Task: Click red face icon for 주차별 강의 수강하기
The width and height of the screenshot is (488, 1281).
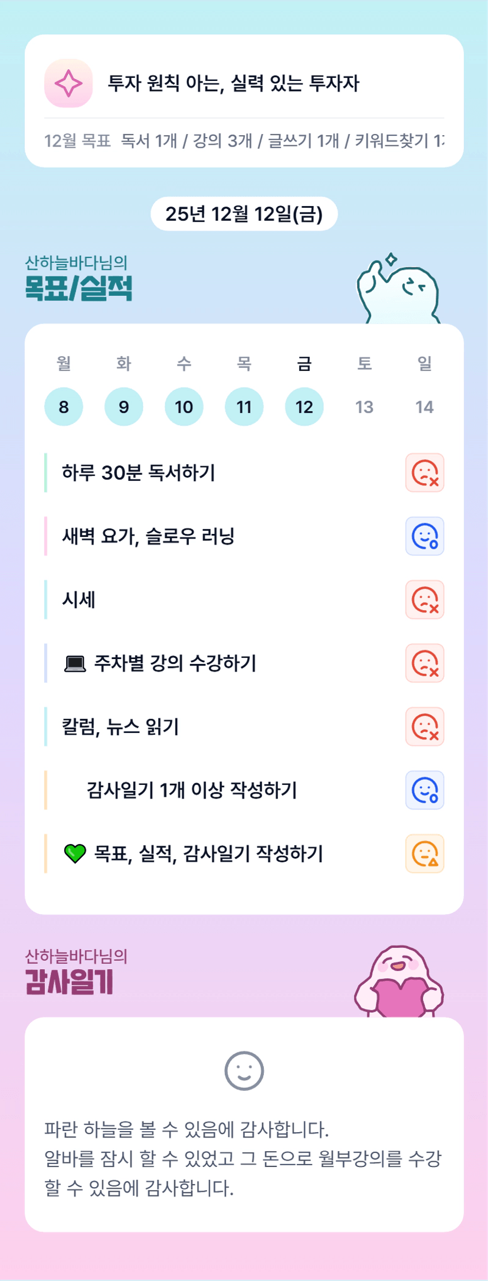Action: (x=424, y=663)
